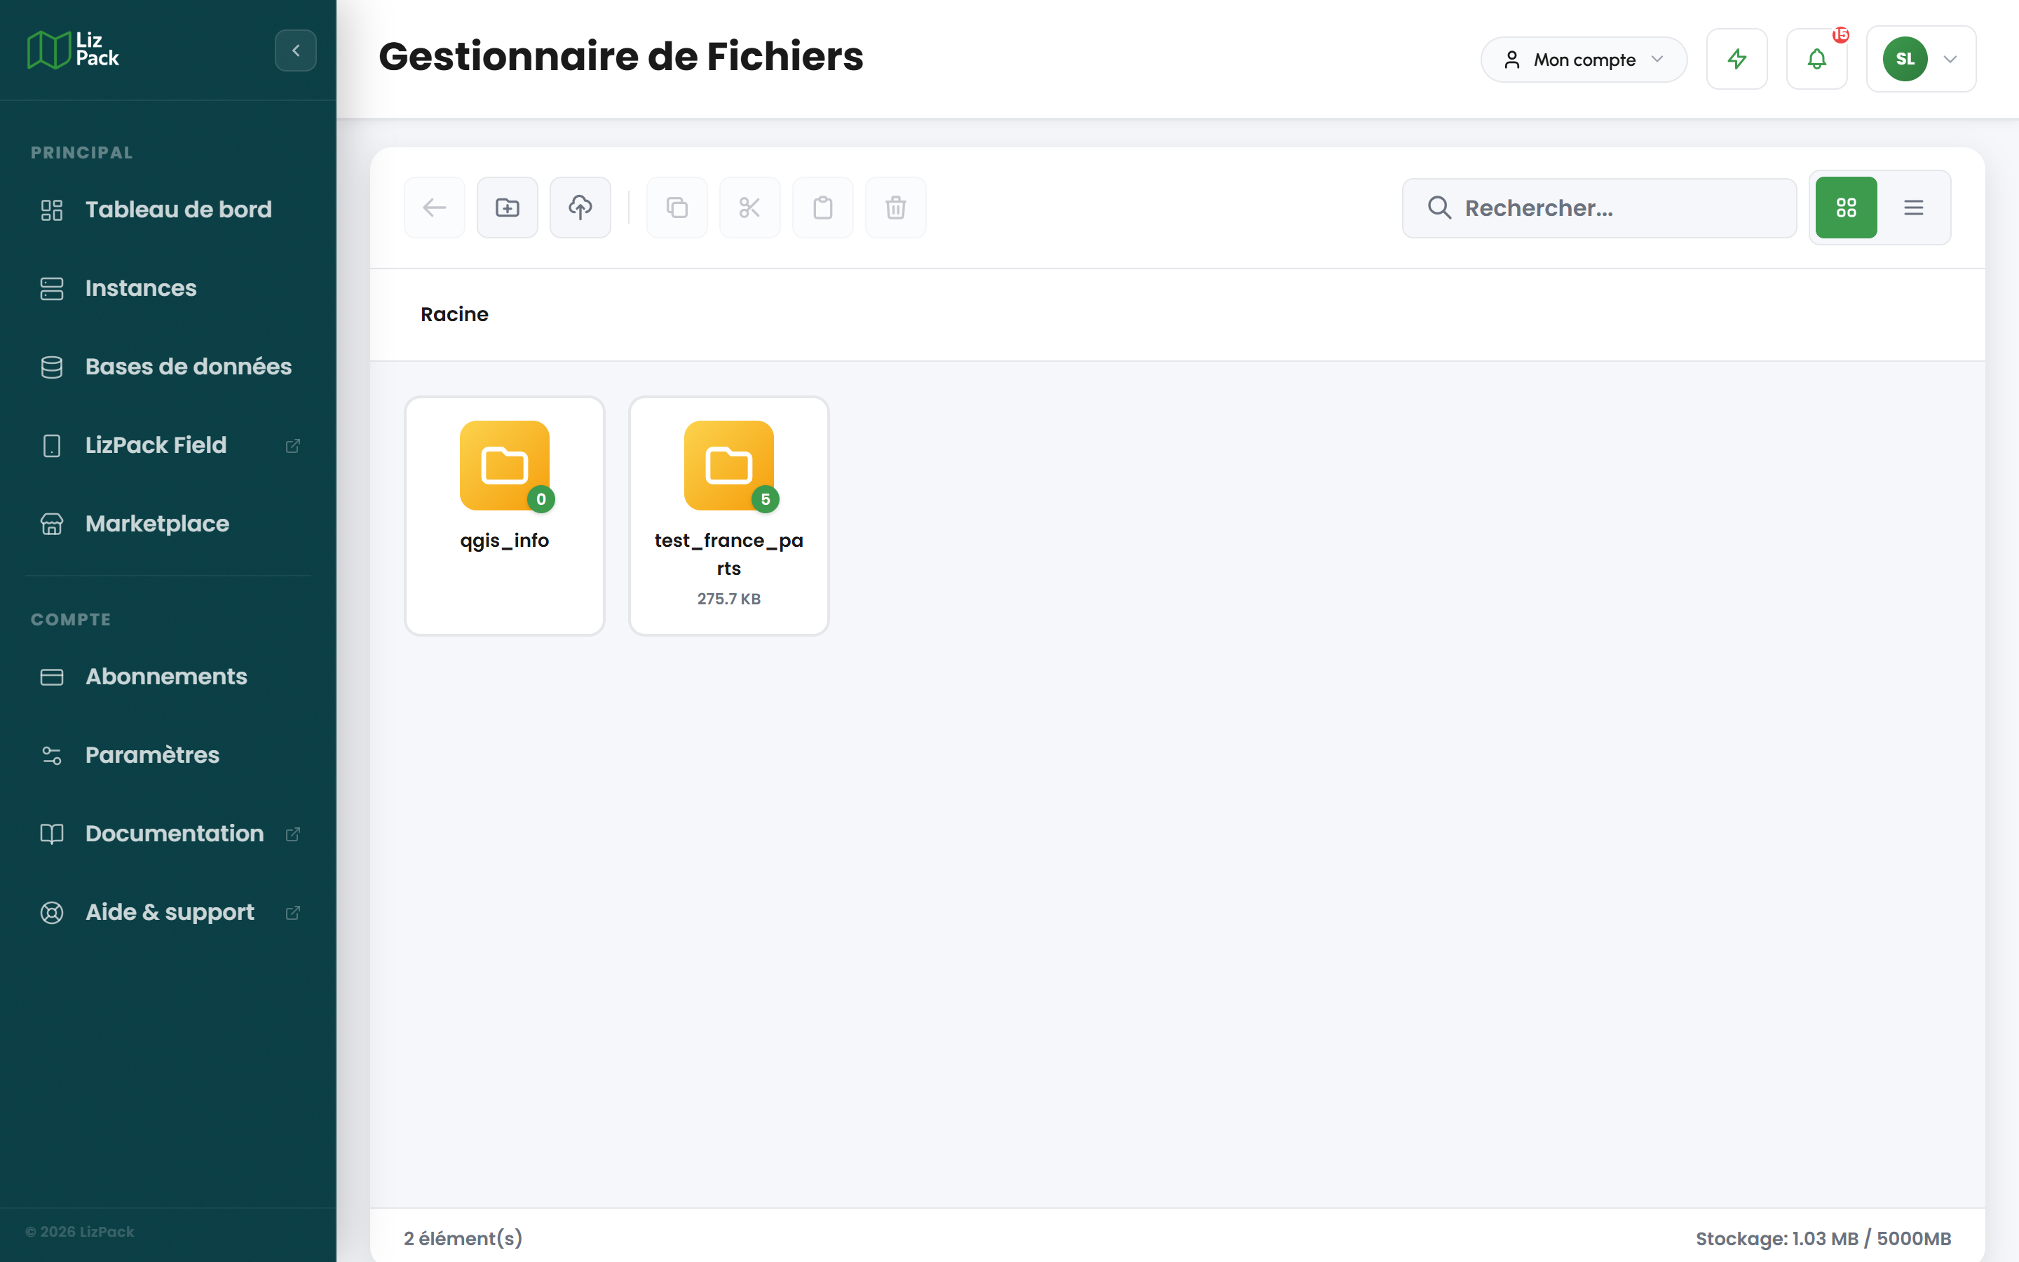Click external-link icon beside Documentation
2019x1262 pixels.
pos(293,834)
